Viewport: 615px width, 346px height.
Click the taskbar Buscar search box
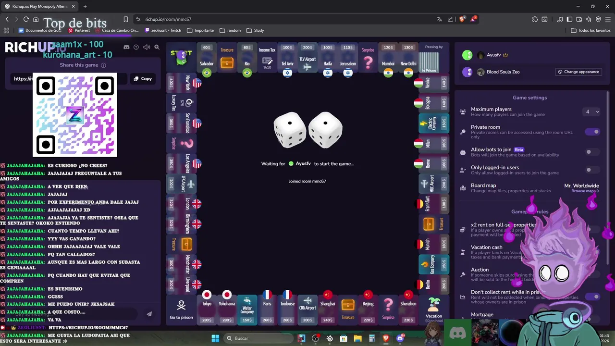point(258,338)
